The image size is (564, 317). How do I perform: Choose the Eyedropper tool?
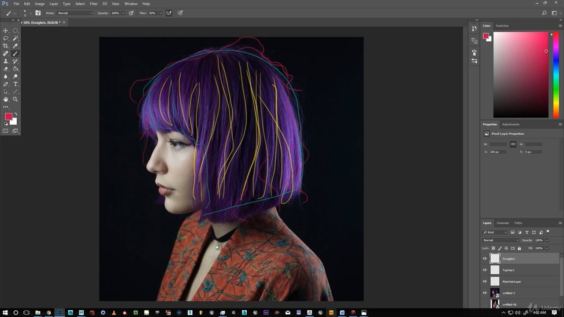click(15, 46)
